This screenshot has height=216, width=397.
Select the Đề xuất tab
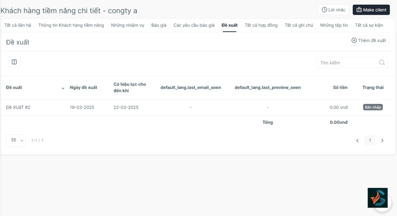pos(230,25)
